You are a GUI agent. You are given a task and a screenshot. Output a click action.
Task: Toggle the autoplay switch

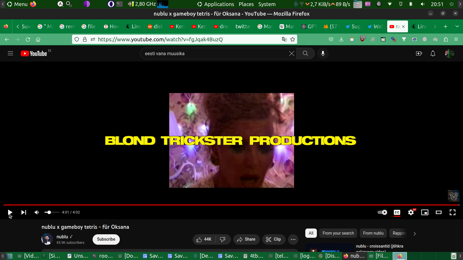[382, 212]
